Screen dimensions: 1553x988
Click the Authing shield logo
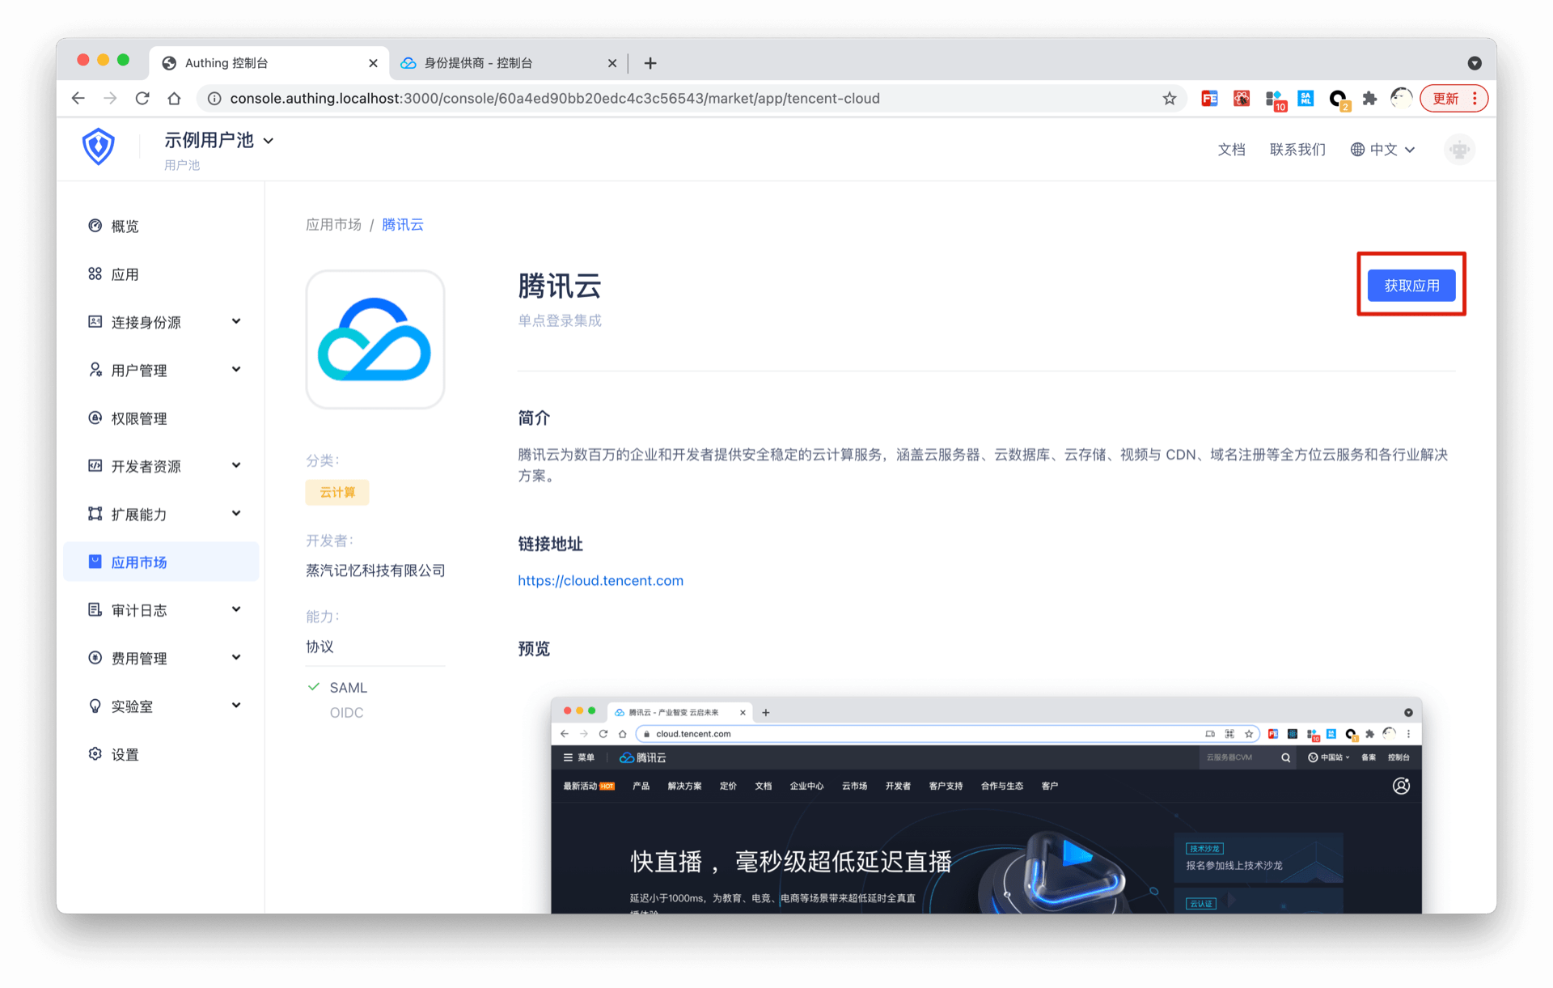(x=98, y=146)
